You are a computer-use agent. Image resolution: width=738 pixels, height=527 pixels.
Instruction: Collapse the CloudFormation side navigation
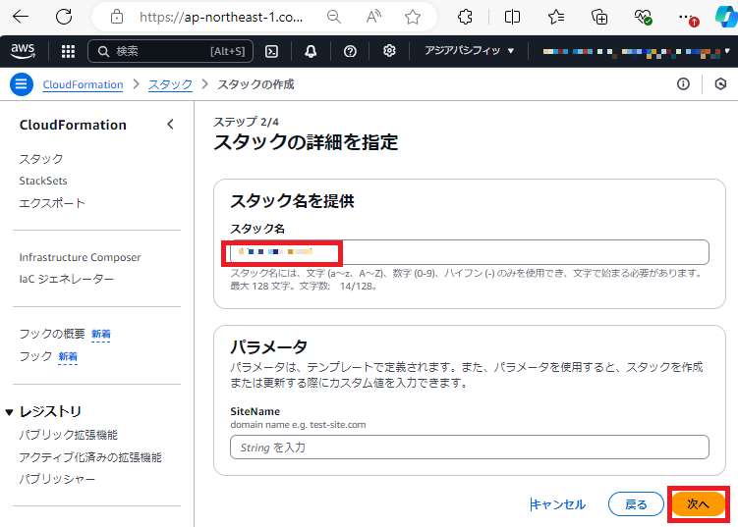170,125
